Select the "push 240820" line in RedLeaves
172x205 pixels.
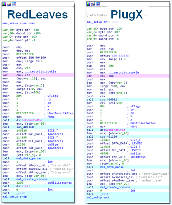click(30, 131)
